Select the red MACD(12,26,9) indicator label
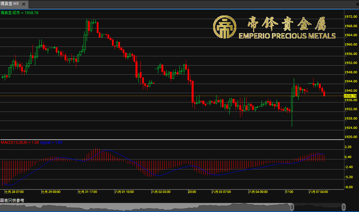This screenshot has height=212, width=359. (x=19, y=142)
